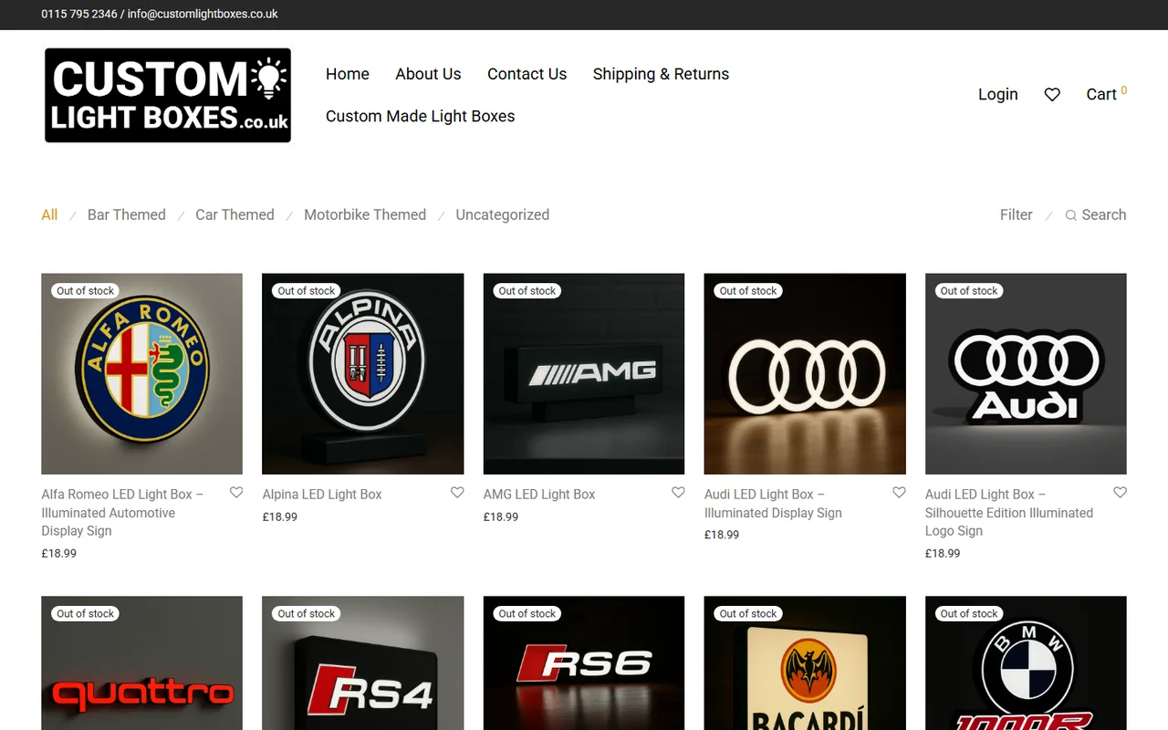Filter by Motorbike Themed category

pyautogui.click(x=365, y=214)
